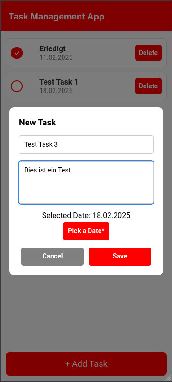Delete Test Task 1
The image size is (172, 382).
tap(148, 86)
